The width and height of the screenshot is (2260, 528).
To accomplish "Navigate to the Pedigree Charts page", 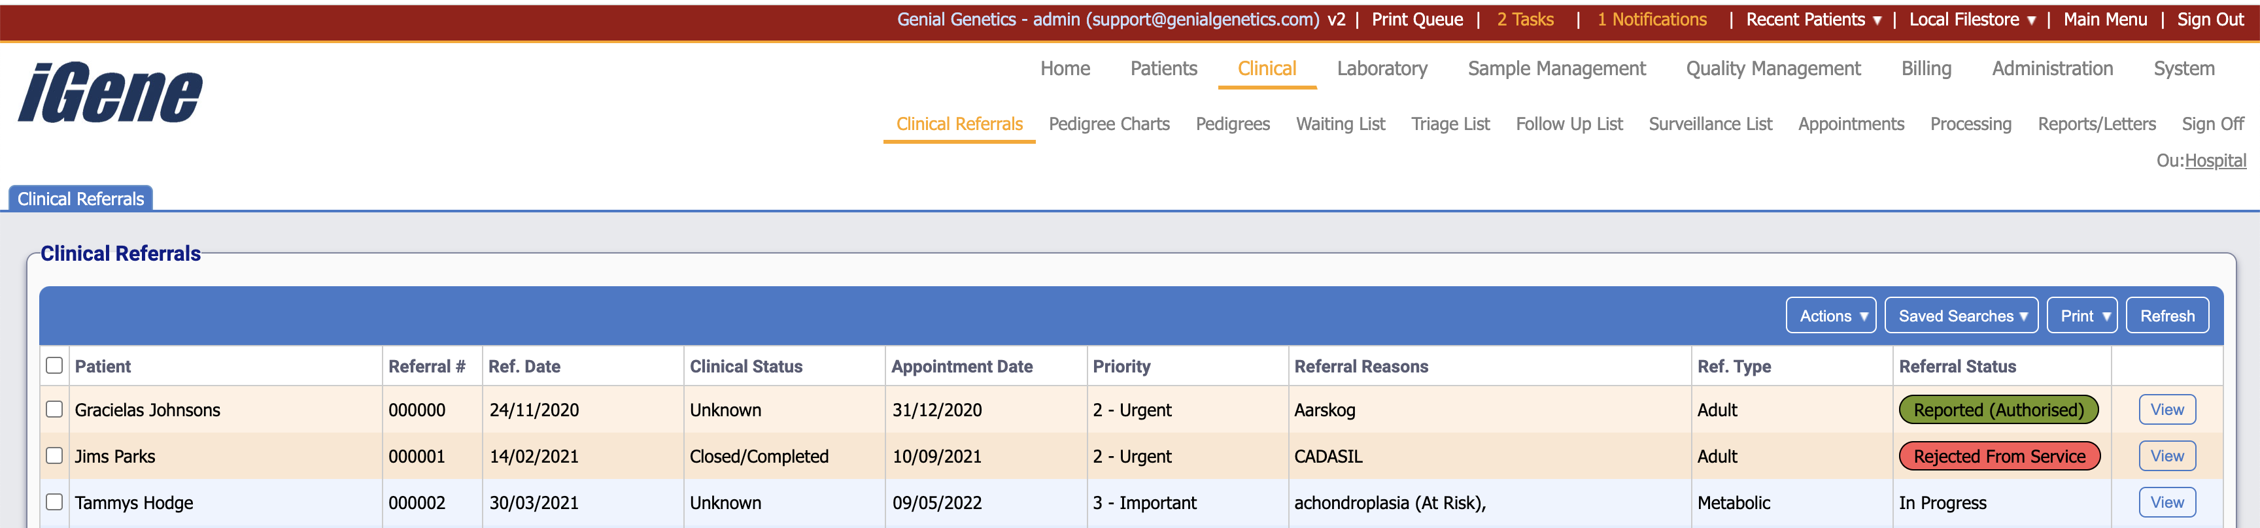I will point(1109,124).
